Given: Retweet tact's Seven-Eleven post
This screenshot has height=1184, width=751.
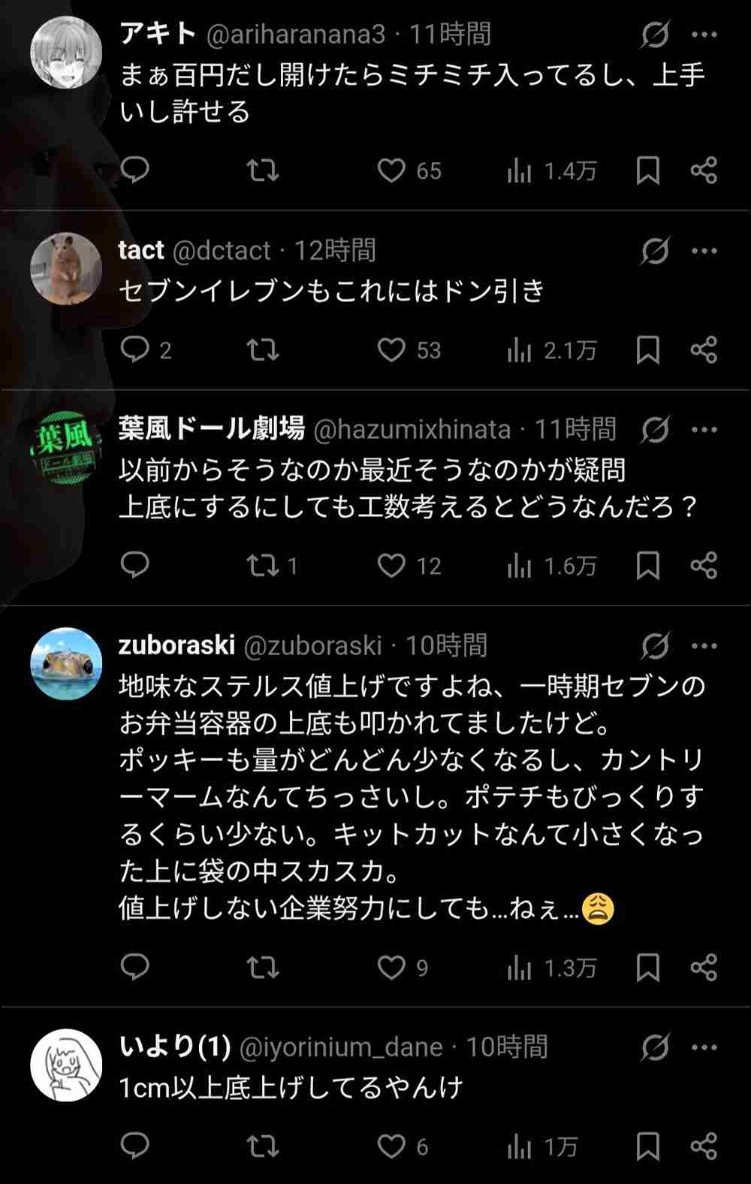Looking at the screenshot, I should pos(263,349).
